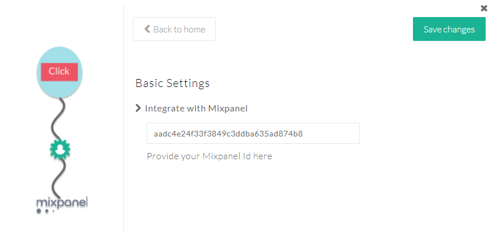Close the settings panel with the X

tap(484, 8)
